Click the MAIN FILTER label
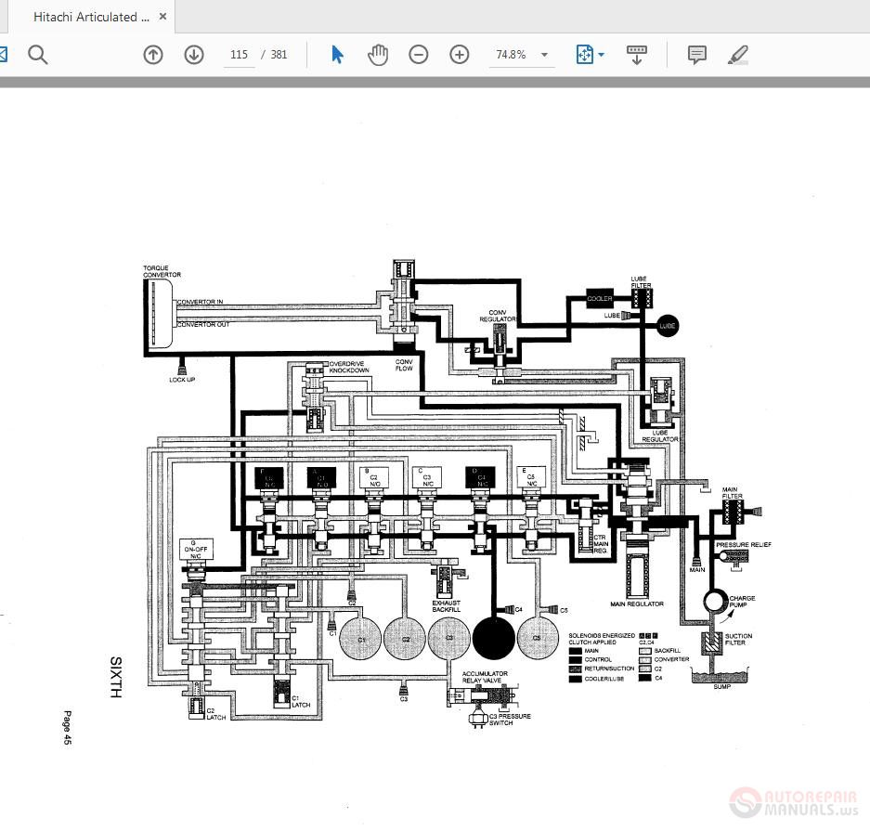 [x=732, y=493]
